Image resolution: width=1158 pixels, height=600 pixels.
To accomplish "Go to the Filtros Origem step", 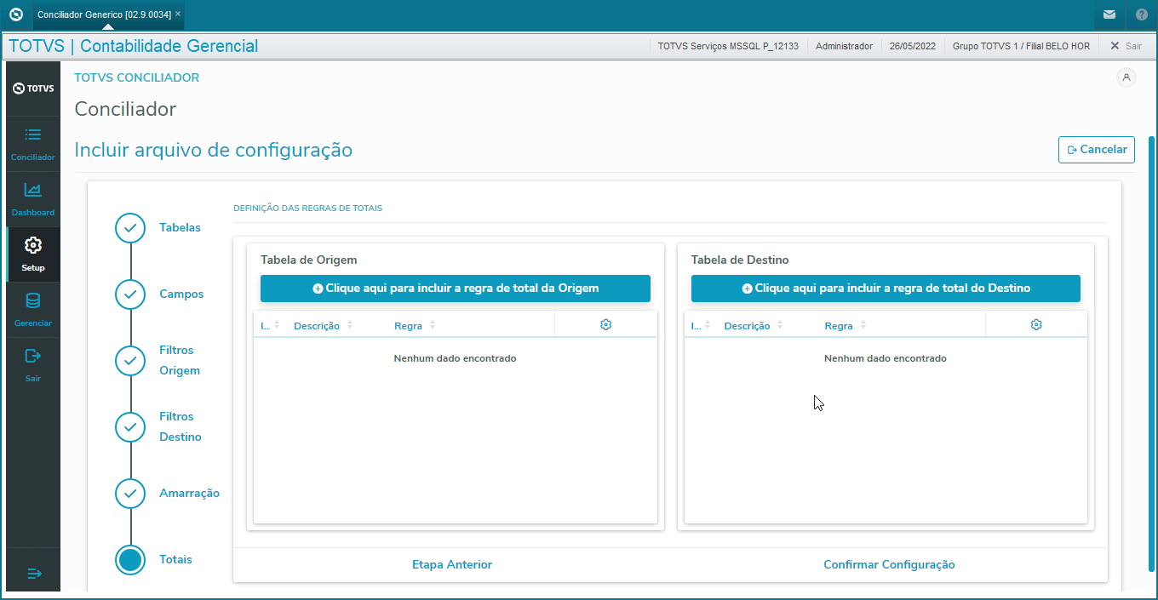I will [x=130, y=360].
